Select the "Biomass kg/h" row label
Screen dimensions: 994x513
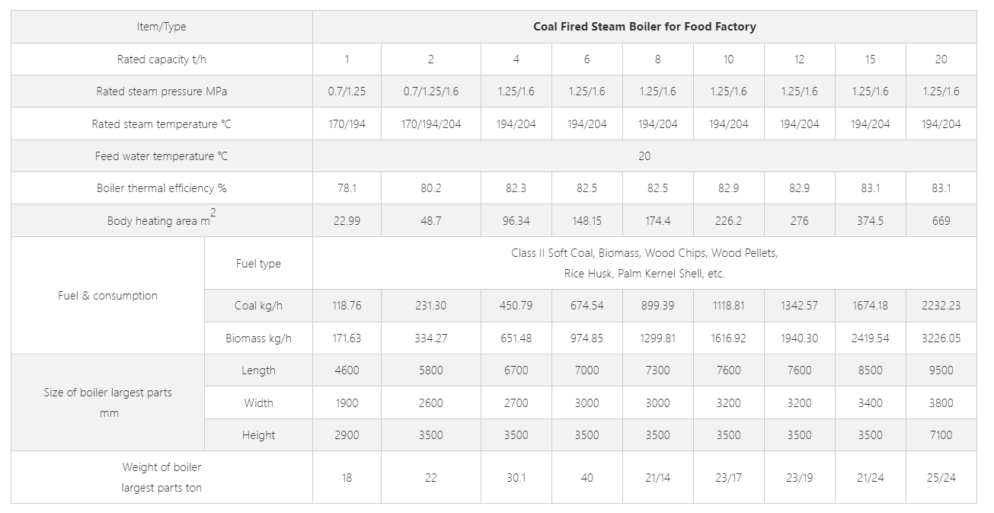coord(258,338)
